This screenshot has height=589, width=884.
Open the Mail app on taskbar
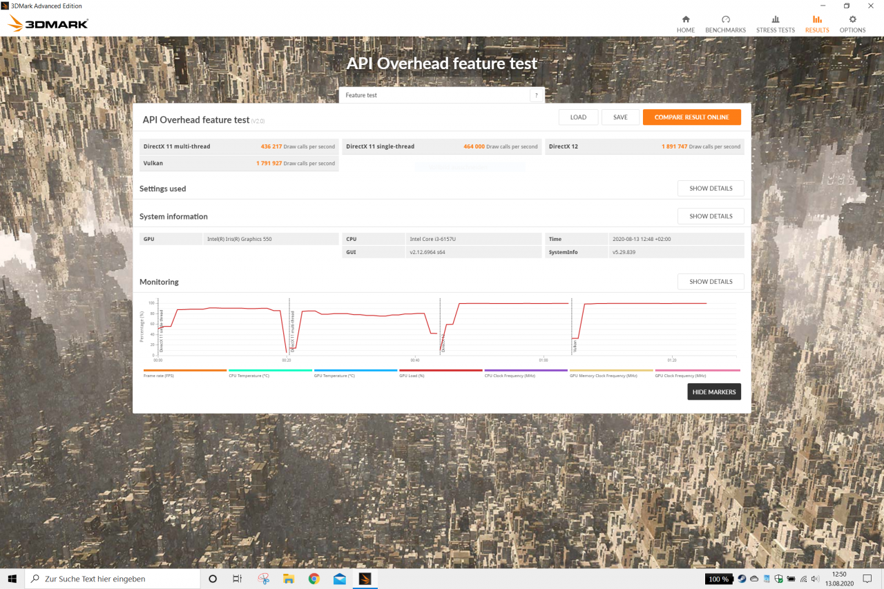click(x=340, y=579)
